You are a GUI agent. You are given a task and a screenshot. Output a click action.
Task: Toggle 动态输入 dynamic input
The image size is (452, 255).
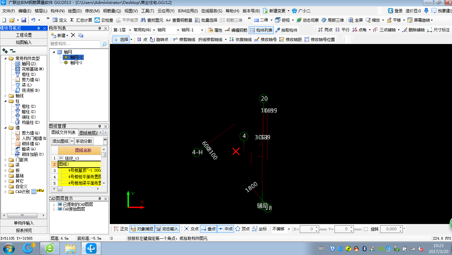click(167, 229)
